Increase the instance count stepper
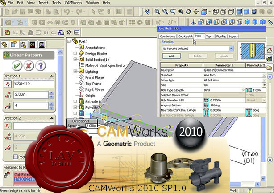274x193 pixels. (x=51, y=104)
